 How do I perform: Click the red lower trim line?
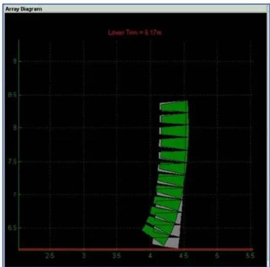point(136,249)
